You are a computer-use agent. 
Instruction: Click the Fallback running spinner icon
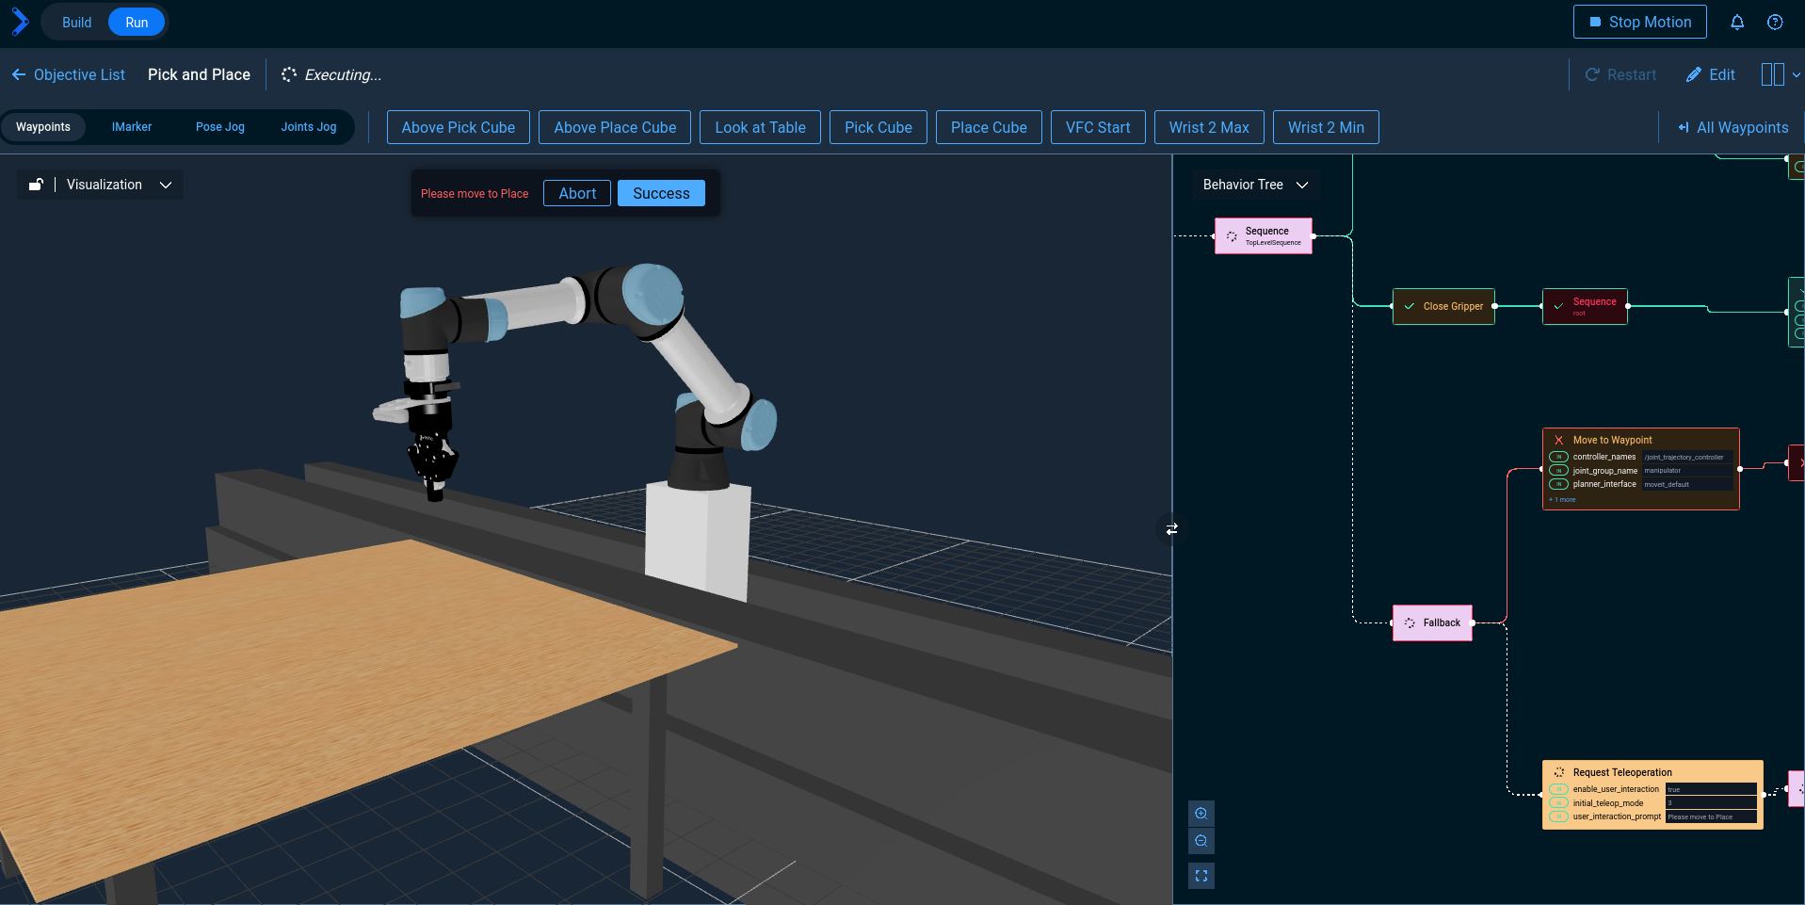(1410, 622)
